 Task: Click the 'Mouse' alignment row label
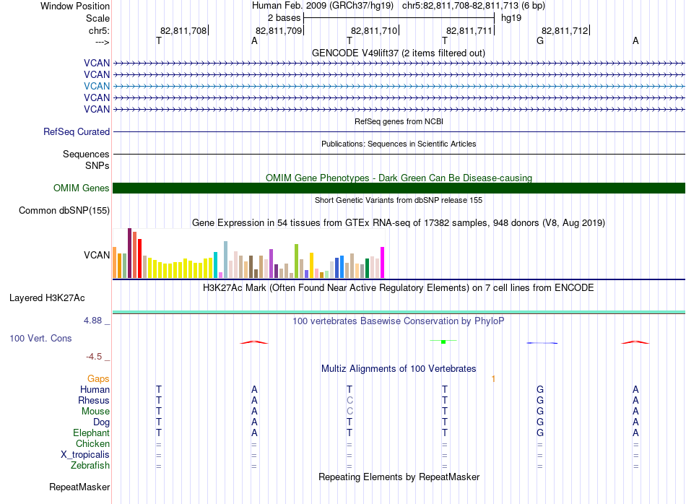pyautogui.click(x=95, y=412)
